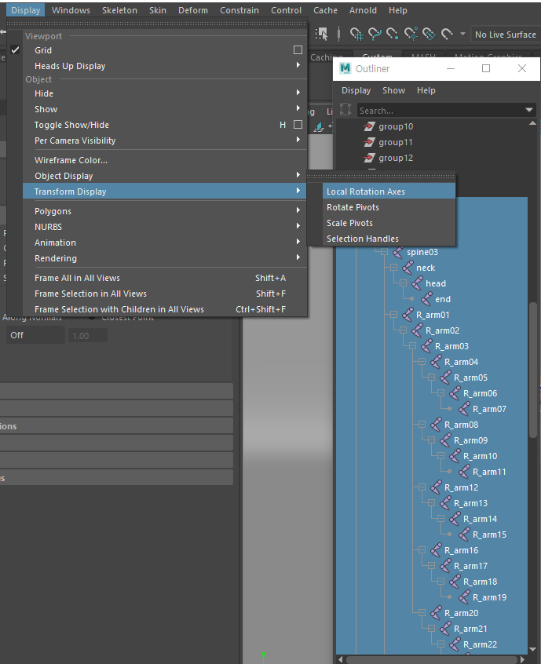Viewport: 541px width, 664px height.
Task: Open the snap options dropdown arrow beside magnets
Action: click(462, 34)
